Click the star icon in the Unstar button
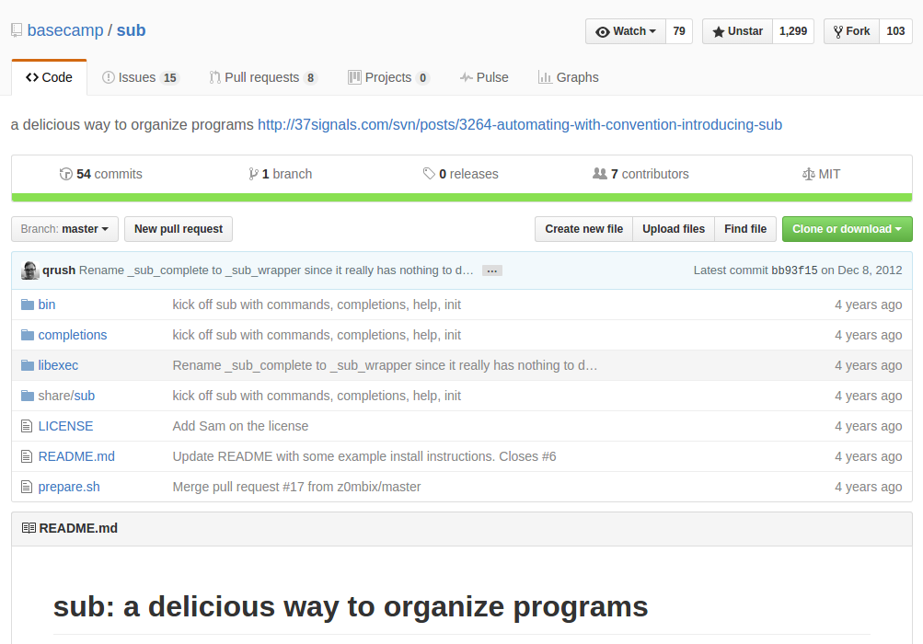 coord(718,32)
